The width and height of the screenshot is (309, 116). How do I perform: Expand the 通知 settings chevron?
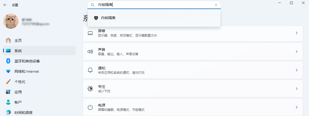pyautogui.click(x=296, y=70)
